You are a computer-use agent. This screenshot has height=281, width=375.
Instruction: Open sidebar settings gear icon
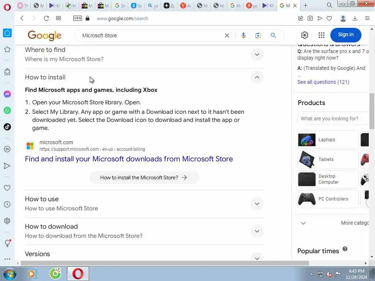click(x=7, y=221)
